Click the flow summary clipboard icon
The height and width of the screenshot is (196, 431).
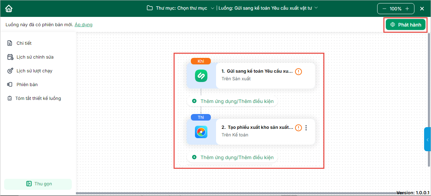tap(10, 98)
